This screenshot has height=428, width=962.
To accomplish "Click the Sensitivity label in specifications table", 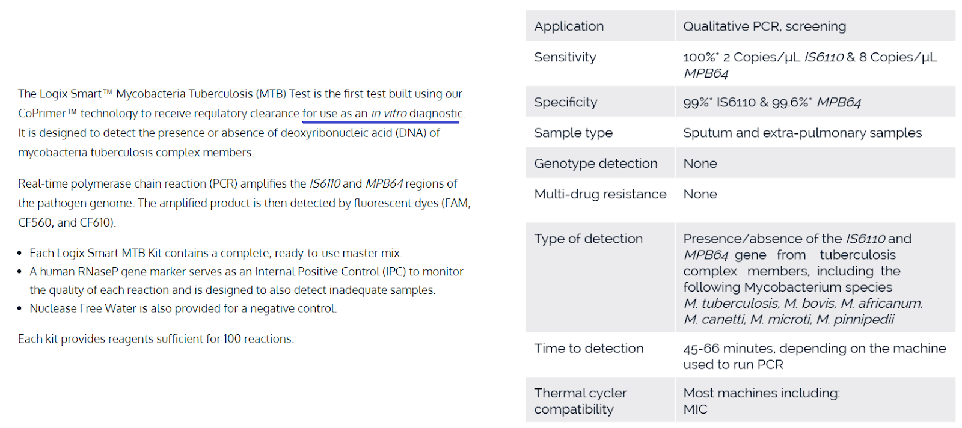I will coord(565,57).
